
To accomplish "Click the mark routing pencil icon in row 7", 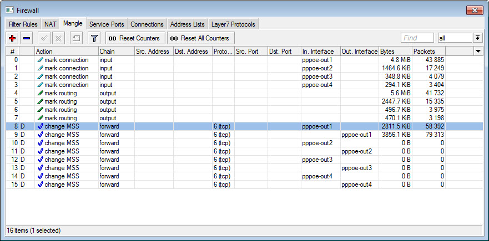I will tap(40, 118).
